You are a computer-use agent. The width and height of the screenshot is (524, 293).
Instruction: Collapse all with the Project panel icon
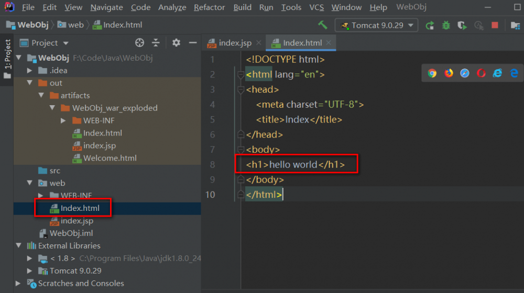tap(156, 43)
